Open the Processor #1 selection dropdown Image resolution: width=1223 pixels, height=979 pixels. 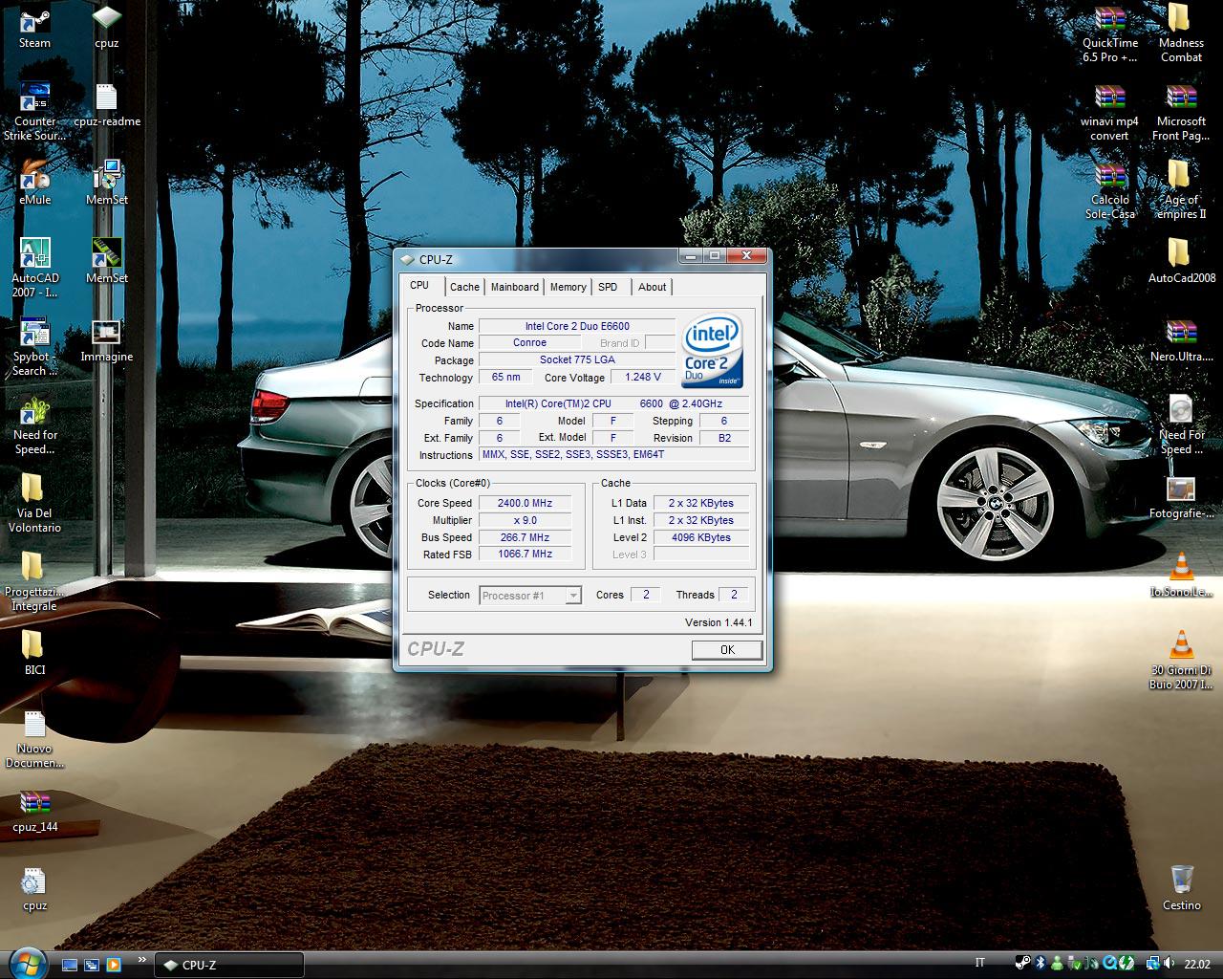tap(530, 596)
